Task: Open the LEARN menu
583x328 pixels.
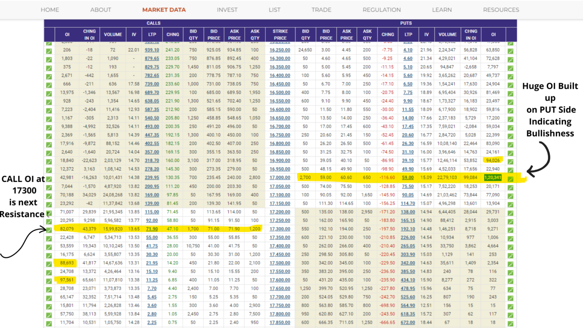Action: coord(442,10)
